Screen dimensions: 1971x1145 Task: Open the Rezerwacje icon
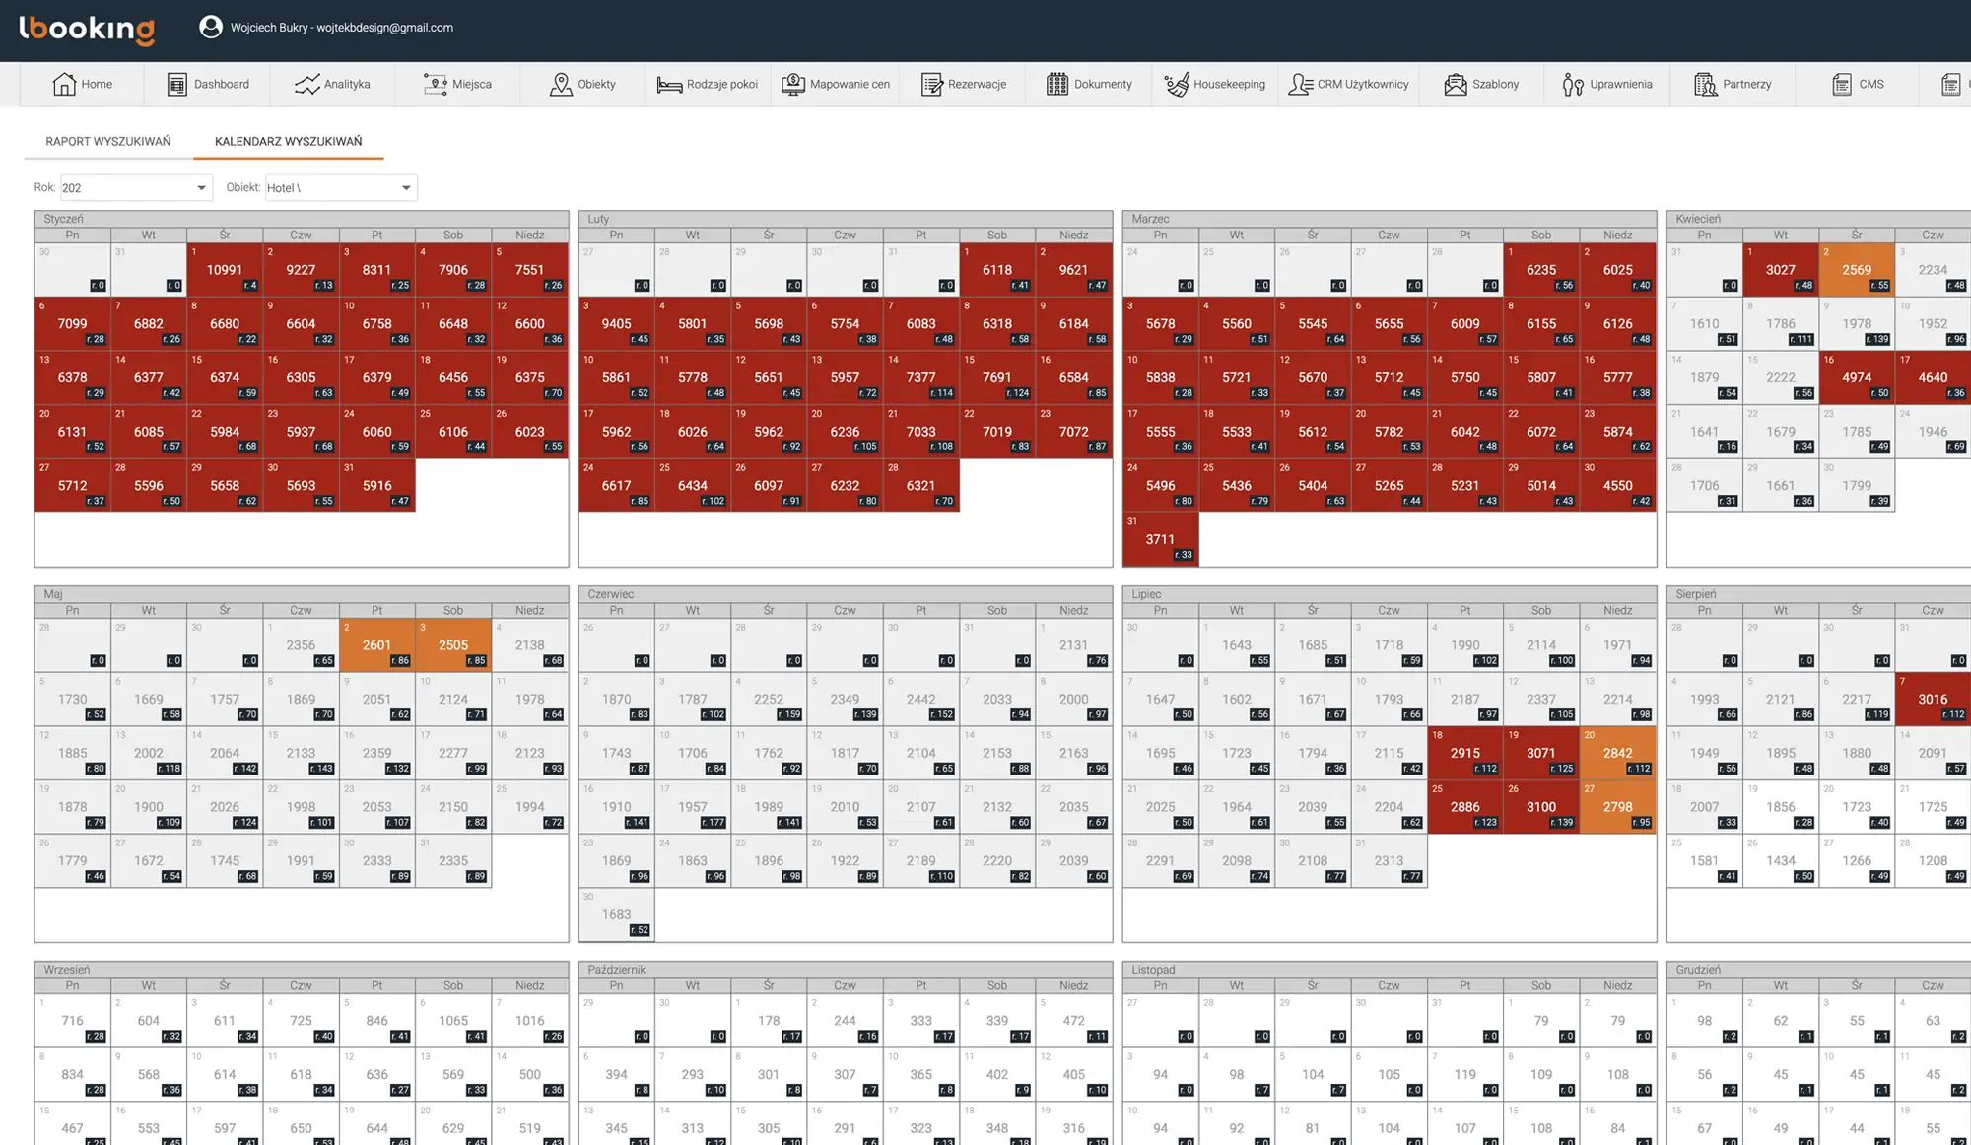(931, 84)
